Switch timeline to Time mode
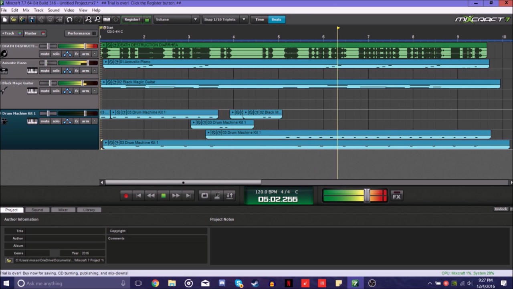This screenshot has width=513, height=289. 260,19
